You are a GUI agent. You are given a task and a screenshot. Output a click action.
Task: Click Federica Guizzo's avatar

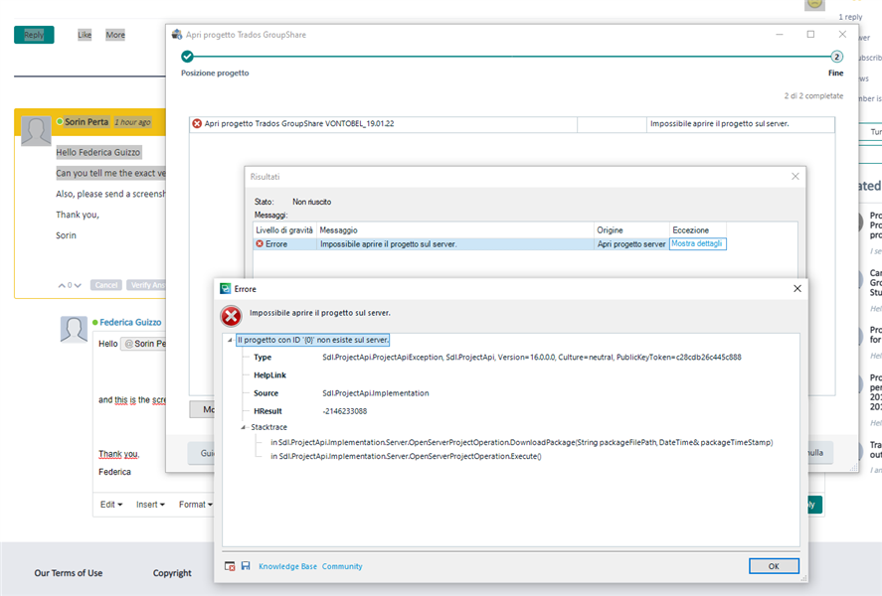coord(74,330)
